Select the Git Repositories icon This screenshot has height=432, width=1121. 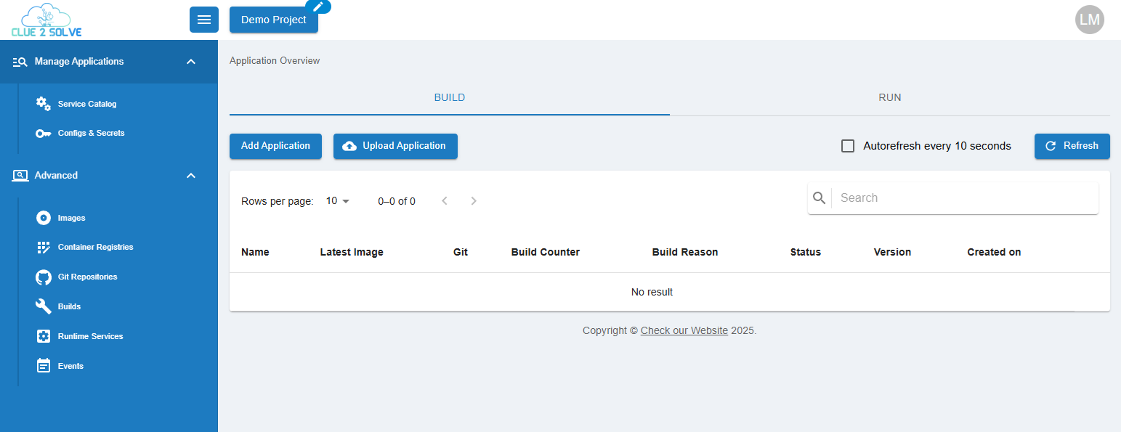point(43,277)
